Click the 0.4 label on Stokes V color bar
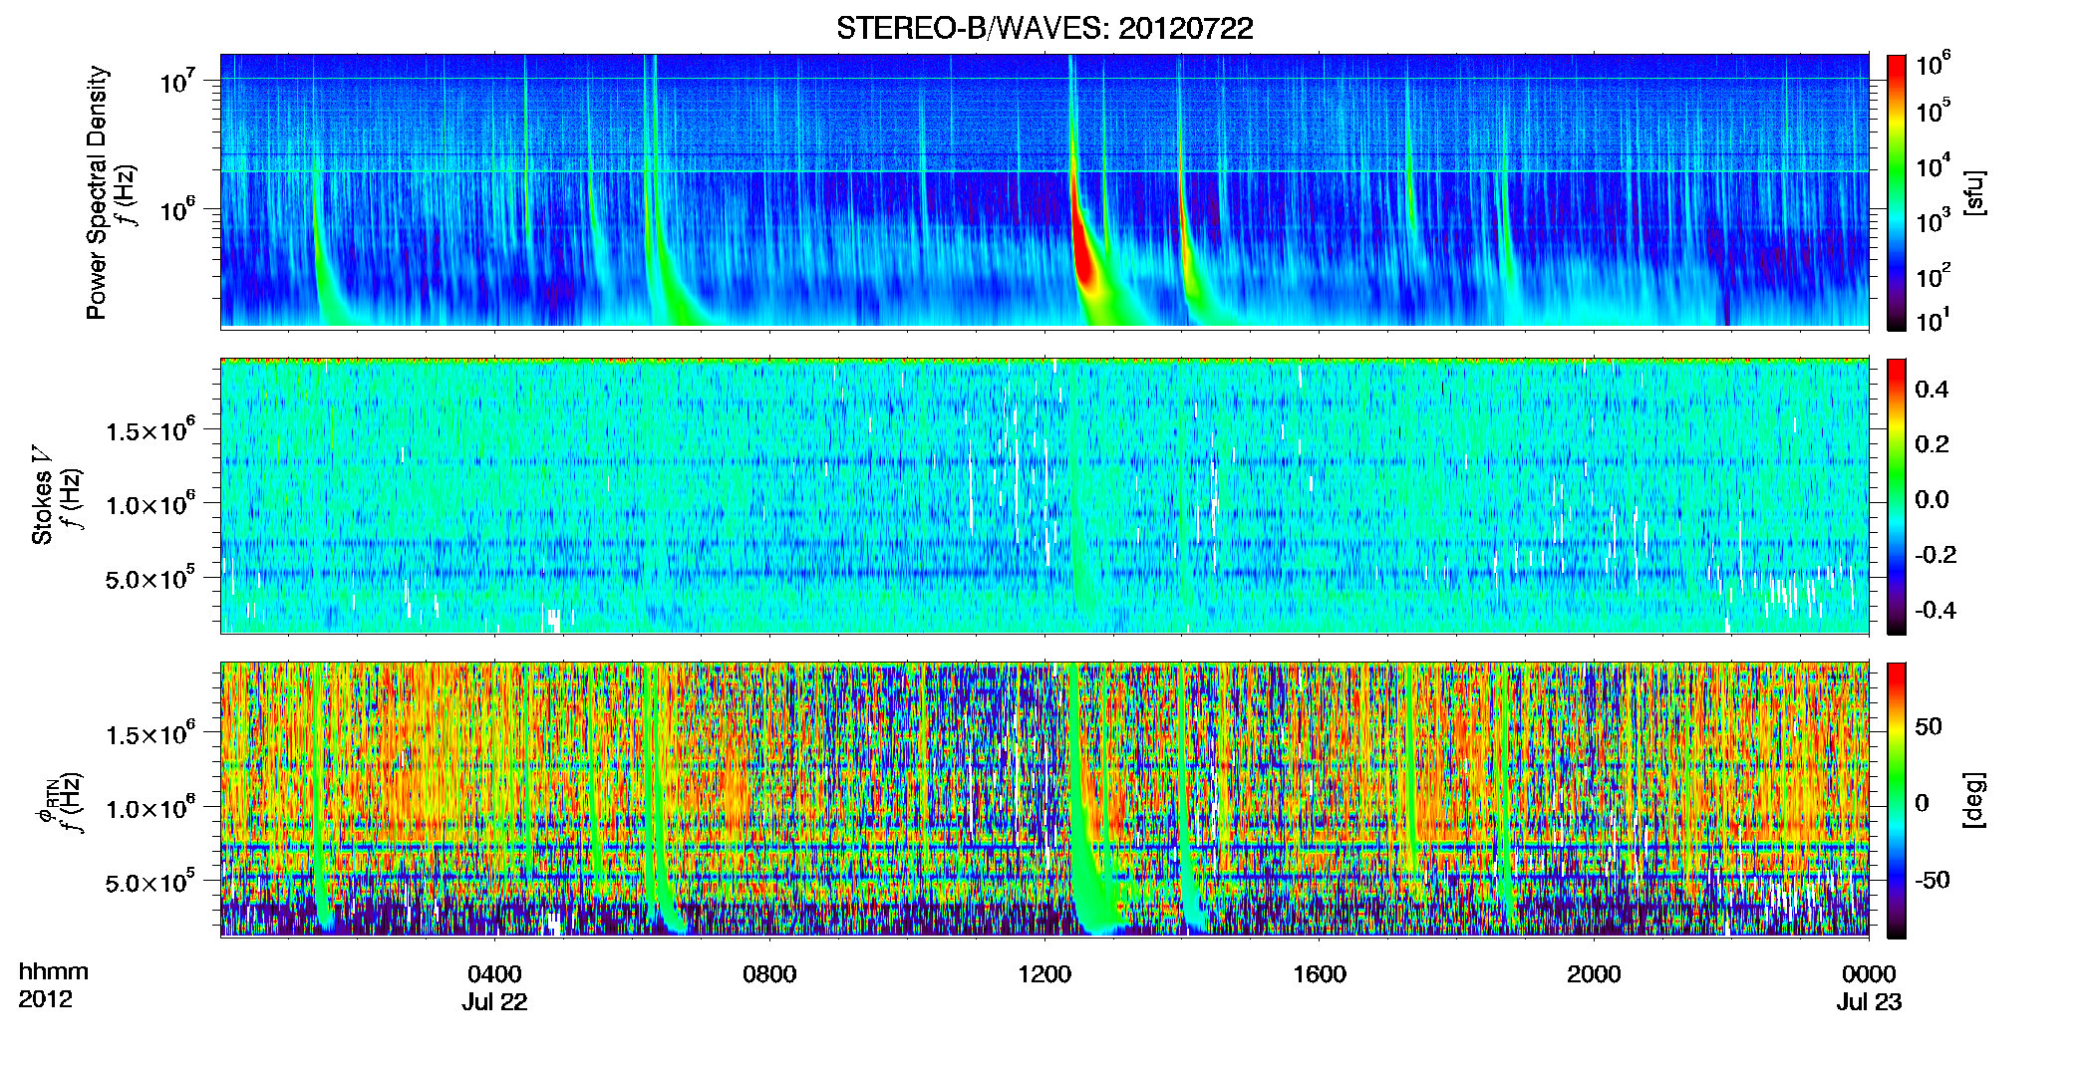 (x=1933, y=390)
